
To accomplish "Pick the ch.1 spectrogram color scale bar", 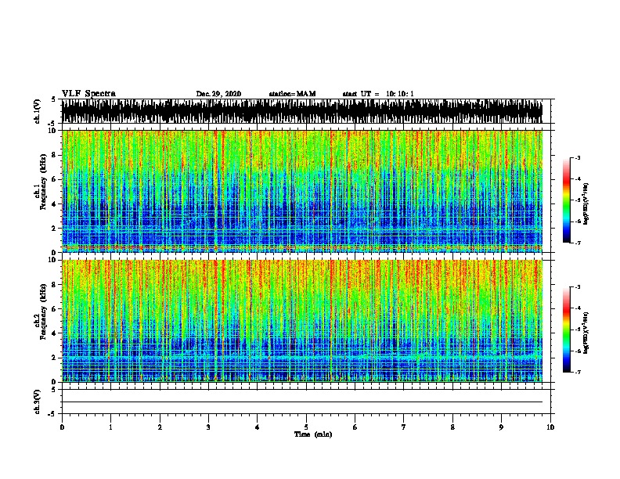I will coord(567,200).
